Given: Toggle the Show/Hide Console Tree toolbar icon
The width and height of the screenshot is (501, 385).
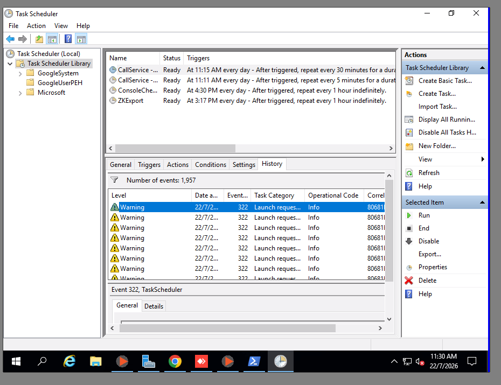Looking at the screenshot, I should [52, 39].
